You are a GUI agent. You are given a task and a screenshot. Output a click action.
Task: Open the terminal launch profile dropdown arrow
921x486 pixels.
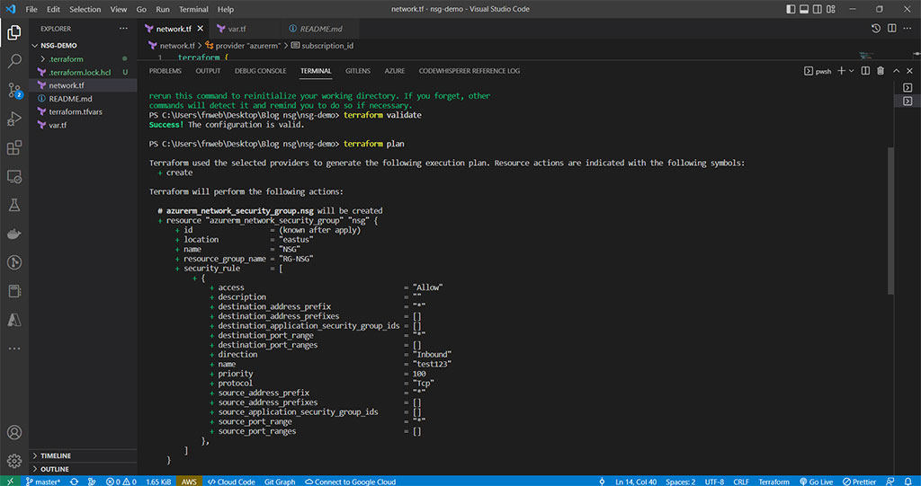pyautogui.click(x=851, y=71)
